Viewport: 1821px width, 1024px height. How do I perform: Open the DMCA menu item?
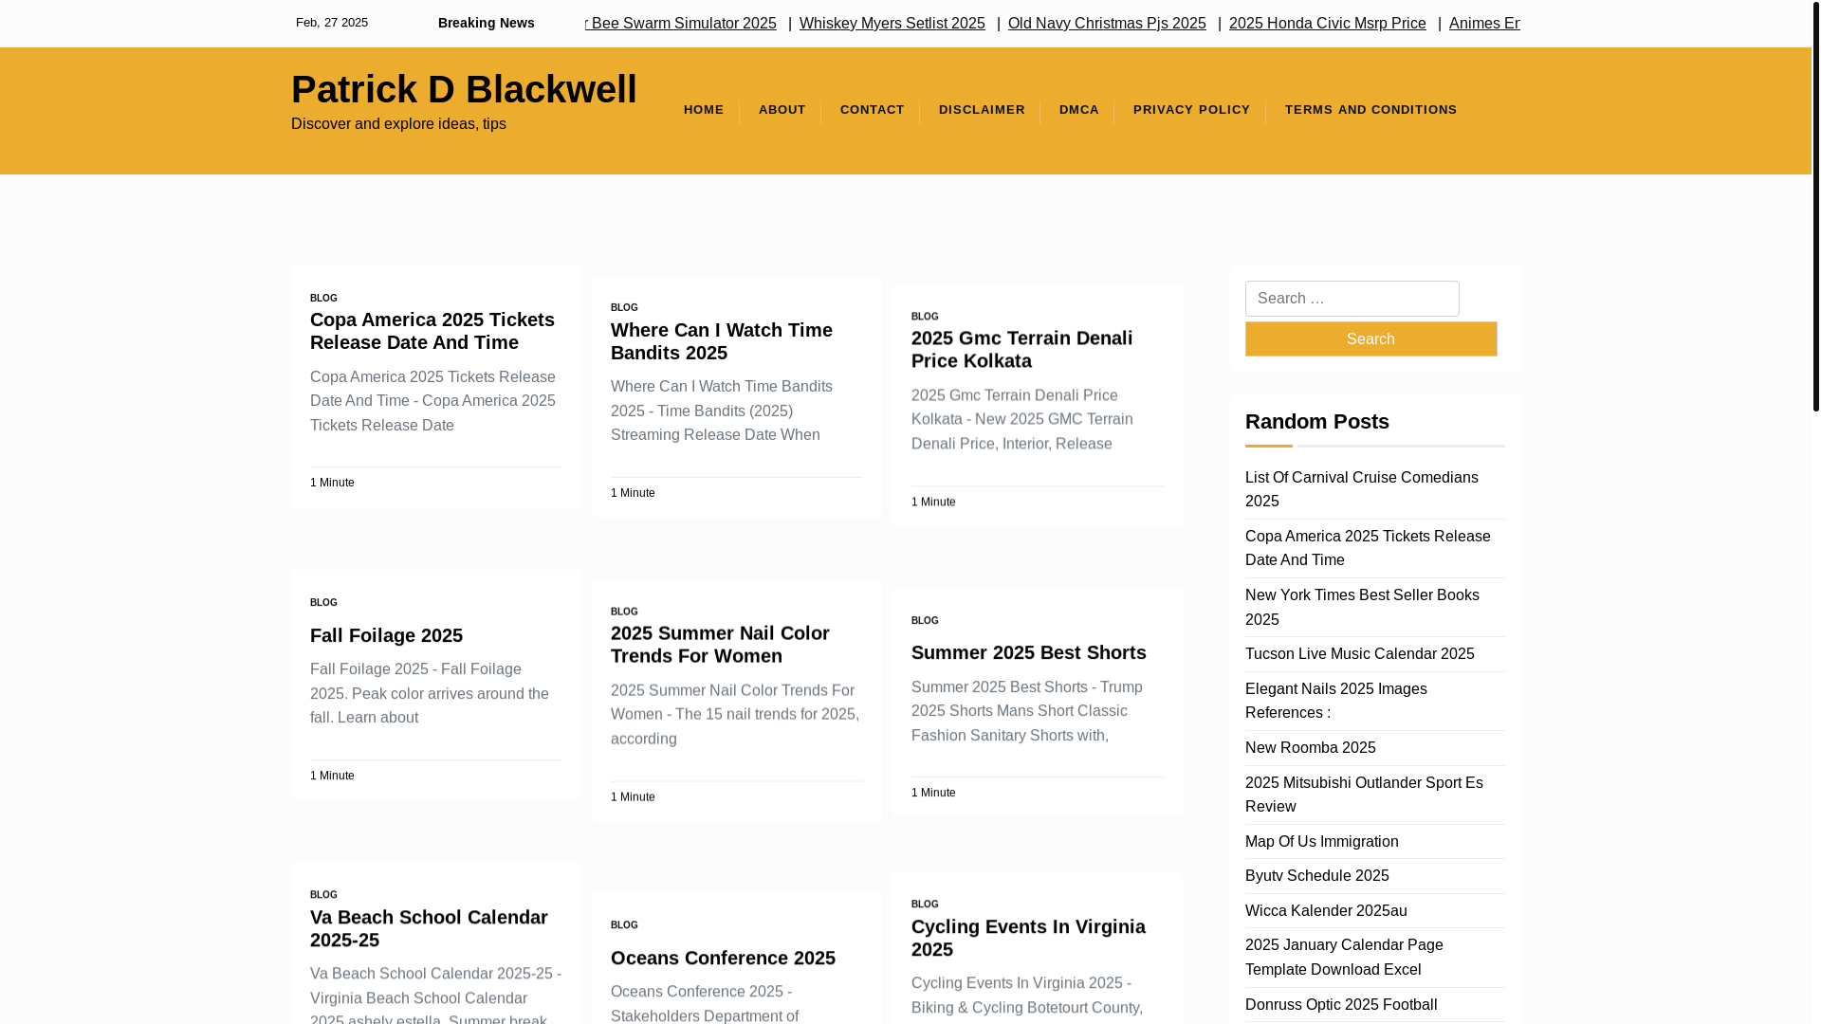tap(1078, 110)
